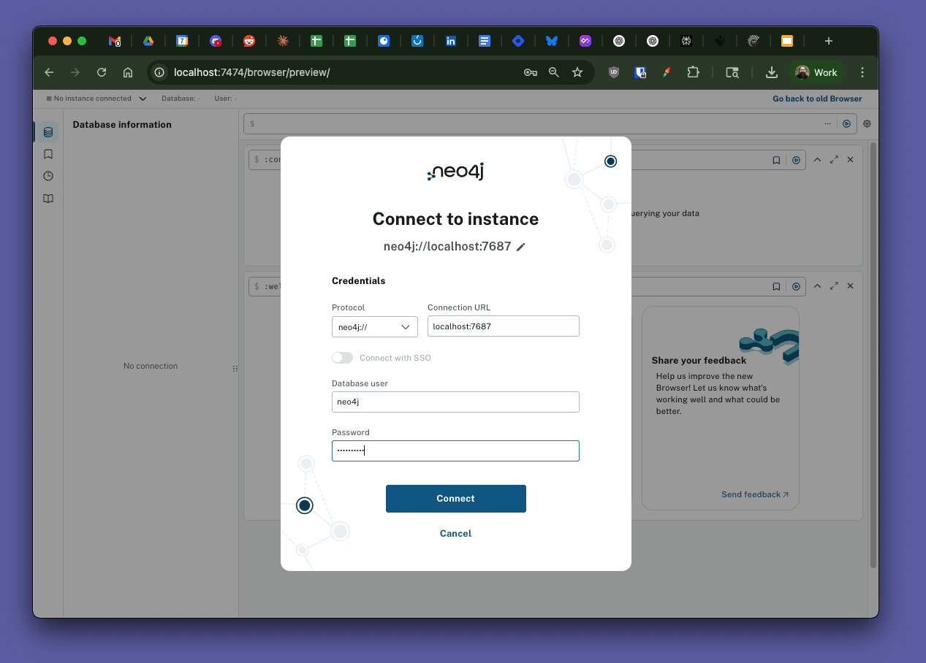The image size is (926, 663).
Task: Bookmark the current page with star icon
Action: click(577, 72)
